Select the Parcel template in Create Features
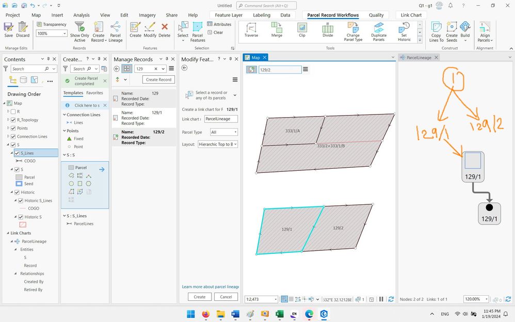Screen dimensions: 515x322 81,168
